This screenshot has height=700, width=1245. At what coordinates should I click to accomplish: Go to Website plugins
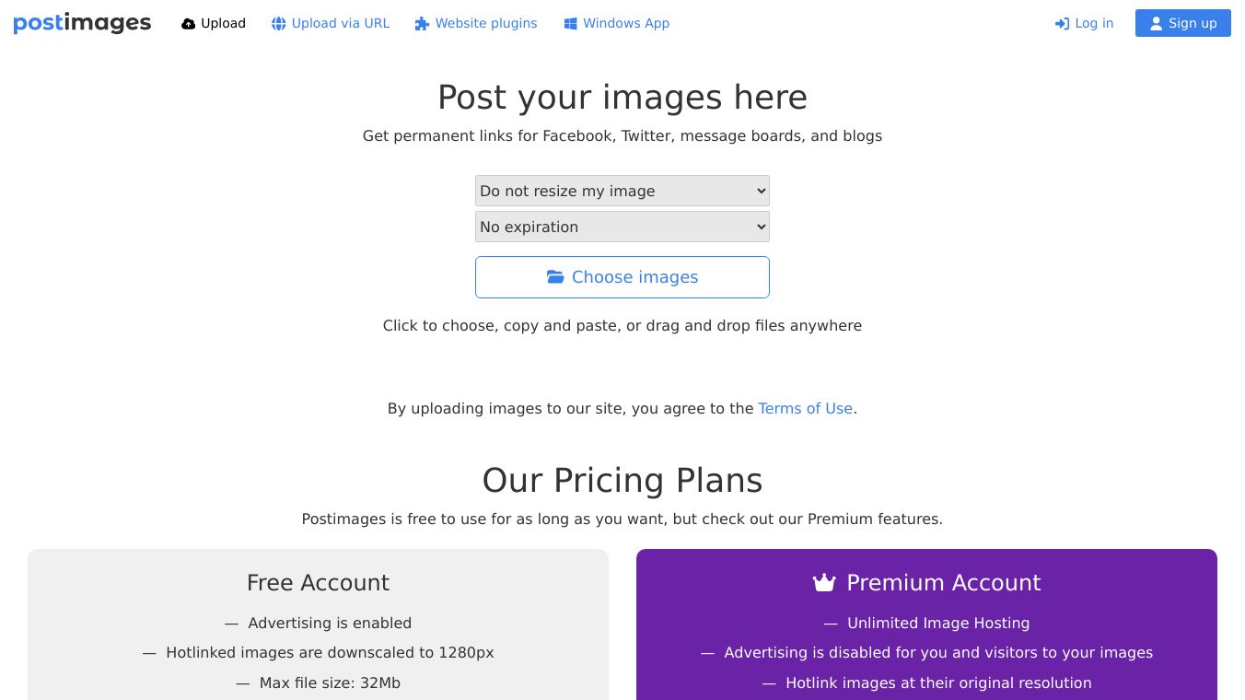(x=476, y=23)
